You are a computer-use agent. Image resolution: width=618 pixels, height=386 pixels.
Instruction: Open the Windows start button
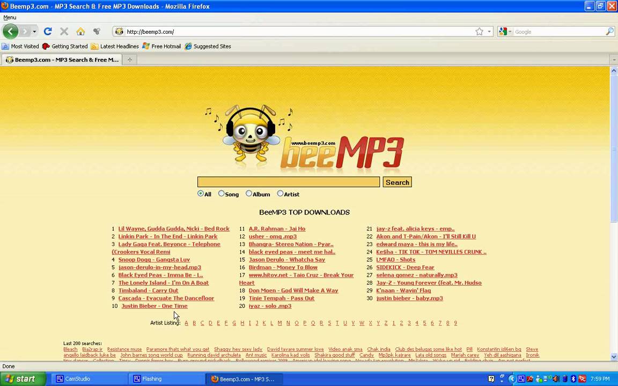(23, 379)
